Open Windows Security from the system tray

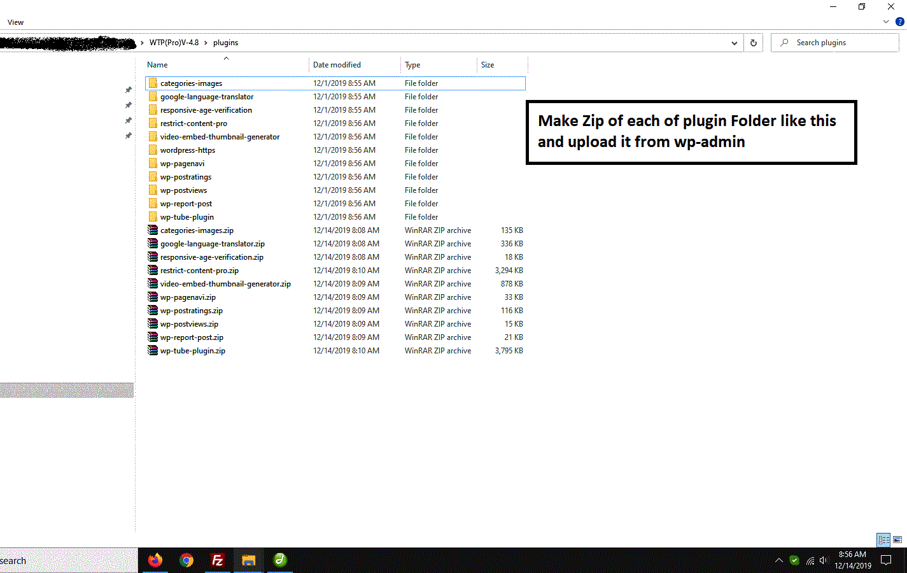tap(794, 560)
